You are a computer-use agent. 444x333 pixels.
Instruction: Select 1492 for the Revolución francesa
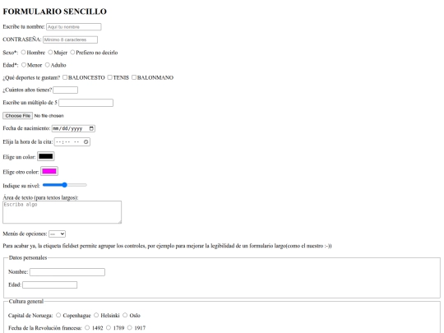click(87, 327)
